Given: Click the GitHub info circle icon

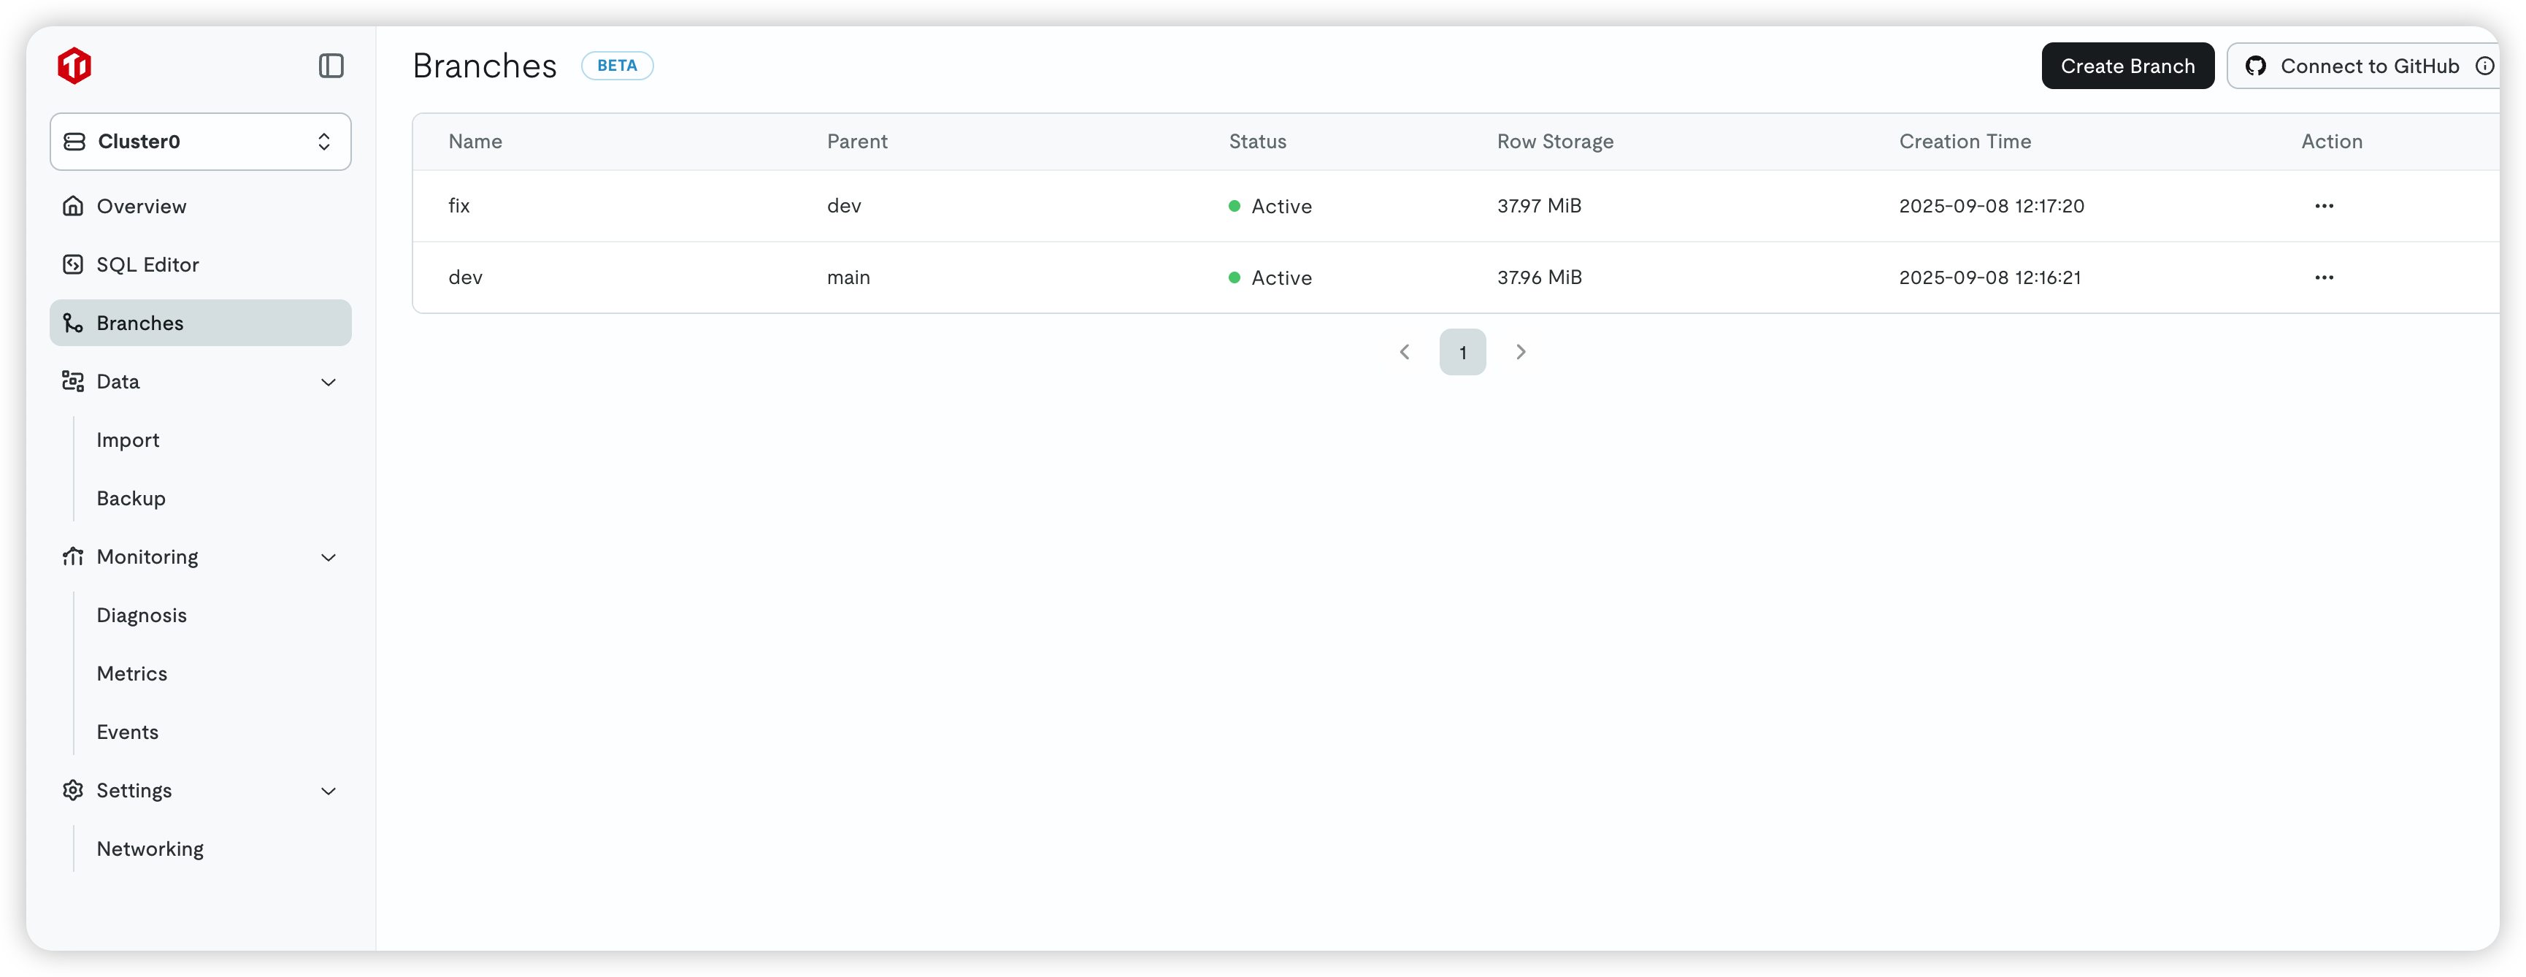Looking at the screenshot, I should click(2484, 66).
